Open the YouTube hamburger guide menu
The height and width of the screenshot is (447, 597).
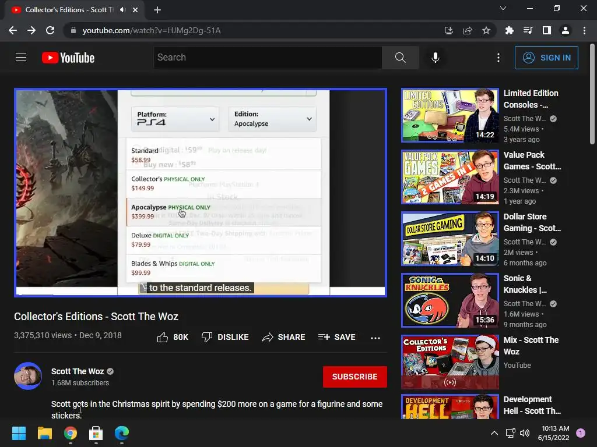pyautogui.click(x=21, y=58)
